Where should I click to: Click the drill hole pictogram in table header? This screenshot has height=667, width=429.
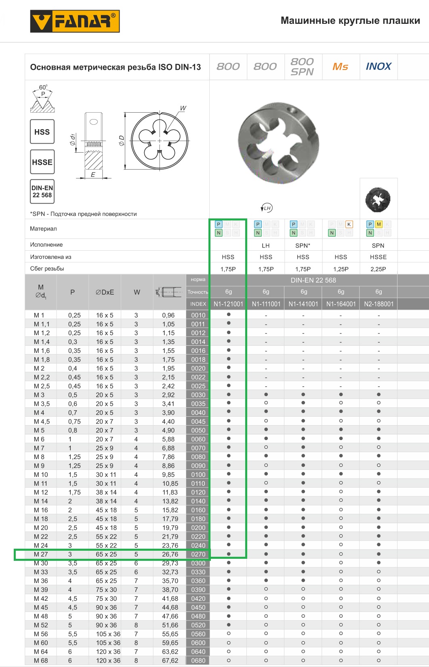(x=169, y=292)
